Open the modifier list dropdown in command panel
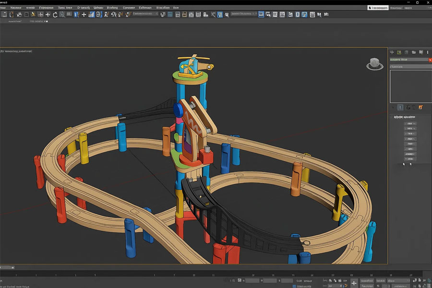 coord(409,66)
